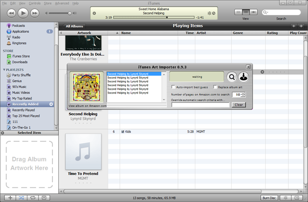The width and height of the screenshot is (308, 202).
Task: Toggle the shuffle icon at the bottom
Action: 21,198
